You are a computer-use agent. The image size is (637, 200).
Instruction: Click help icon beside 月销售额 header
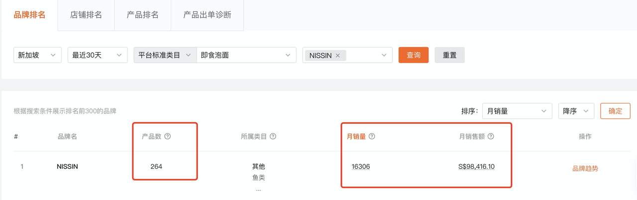coord(491,136)
